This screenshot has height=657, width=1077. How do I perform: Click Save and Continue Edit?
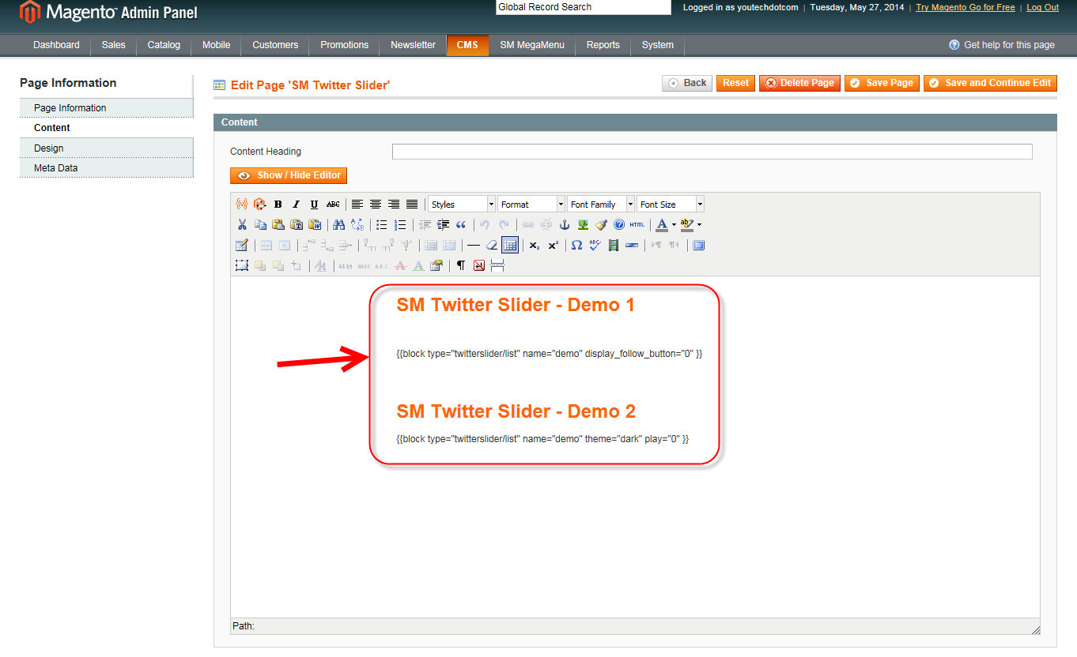coord(990,83)
